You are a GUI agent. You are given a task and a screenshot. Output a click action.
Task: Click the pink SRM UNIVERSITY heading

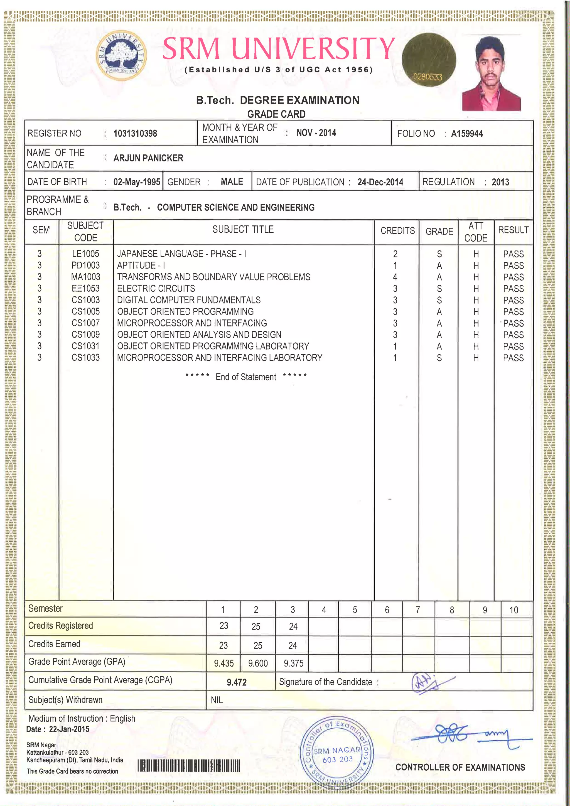pos(279,49)
